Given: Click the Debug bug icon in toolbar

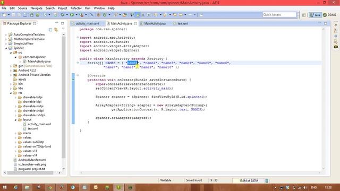Looking at the screenshot, I should click(63, 15).
